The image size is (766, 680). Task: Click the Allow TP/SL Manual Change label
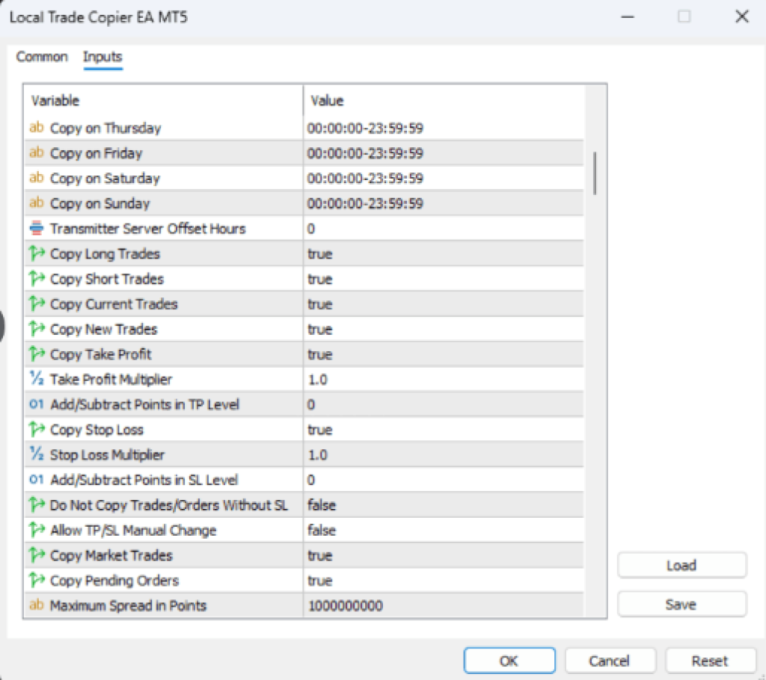click(x=133, y=531)
